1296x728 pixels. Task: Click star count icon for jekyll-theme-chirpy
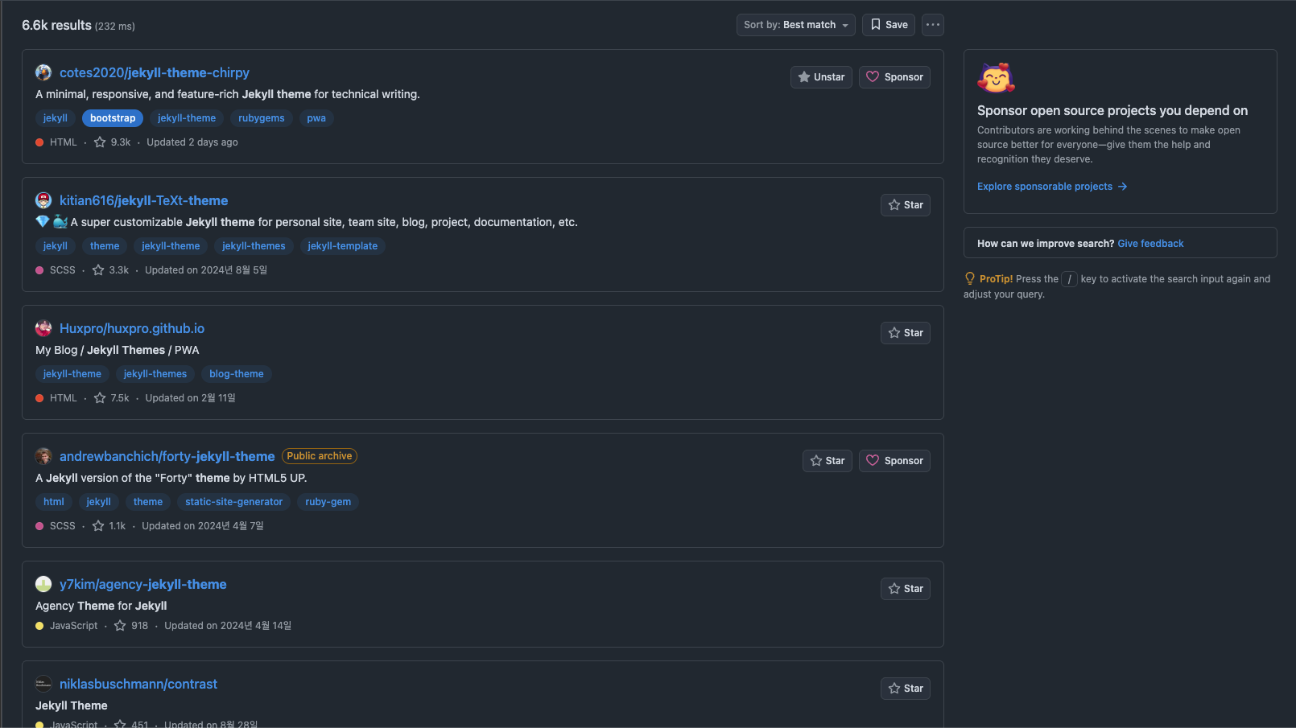coord(100,142)
